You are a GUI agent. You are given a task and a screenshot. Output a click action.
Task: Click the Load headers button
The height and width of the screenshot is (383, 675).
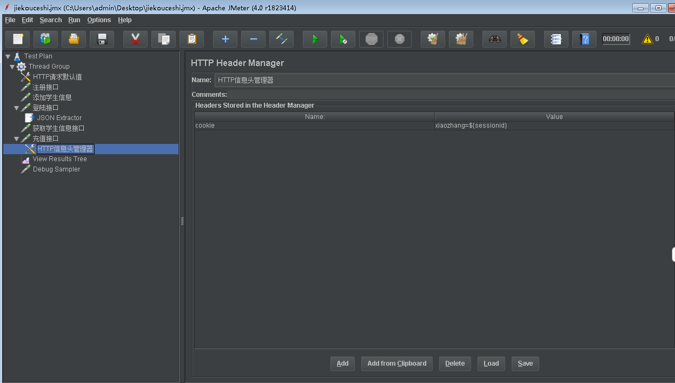[x=491, y=364]
